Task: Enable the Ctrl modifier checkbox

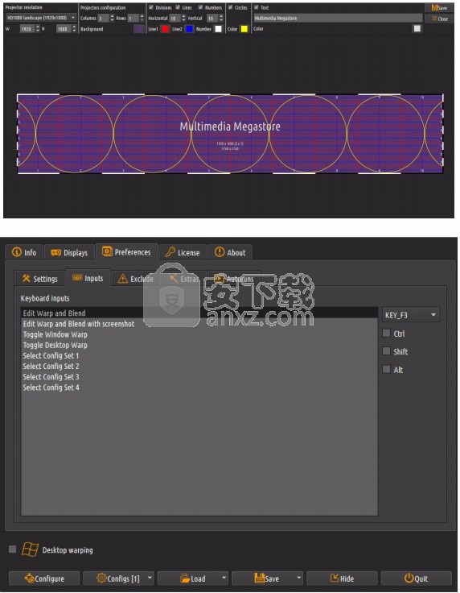Action: (386, 334)
